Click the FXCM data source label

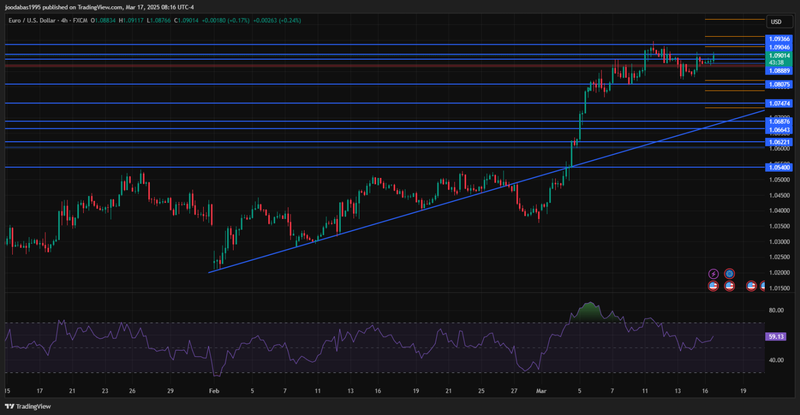[81, 20]
